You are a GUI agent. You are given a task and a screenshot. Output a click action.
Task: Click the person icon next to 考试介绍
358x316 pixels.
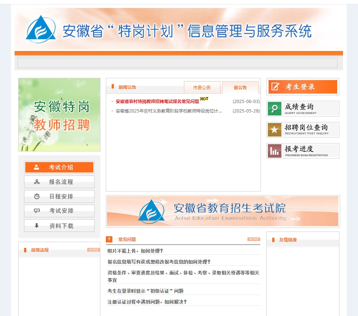[x=36, y=167]
